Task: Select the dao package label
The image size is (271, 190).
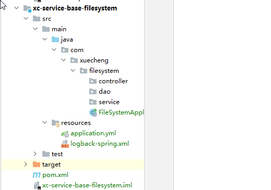Action: click(x=104, y=92)
